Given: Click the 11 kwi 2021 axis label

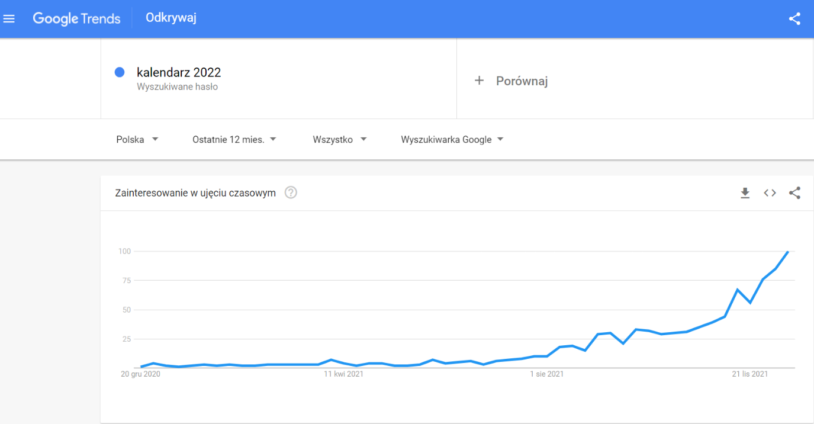Looking at the screenshot, I should pyautogui.click(x=343, y=374).
